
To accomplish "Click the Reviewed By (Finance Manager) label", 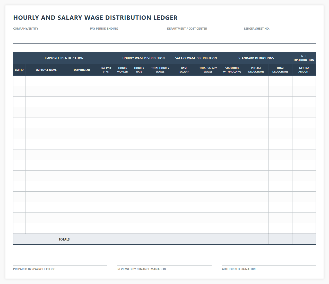I will (x=142, y=269).
